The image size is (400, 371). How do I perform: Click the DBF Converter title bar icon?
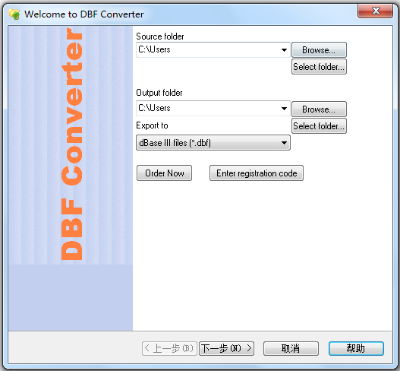pos(14,14)
